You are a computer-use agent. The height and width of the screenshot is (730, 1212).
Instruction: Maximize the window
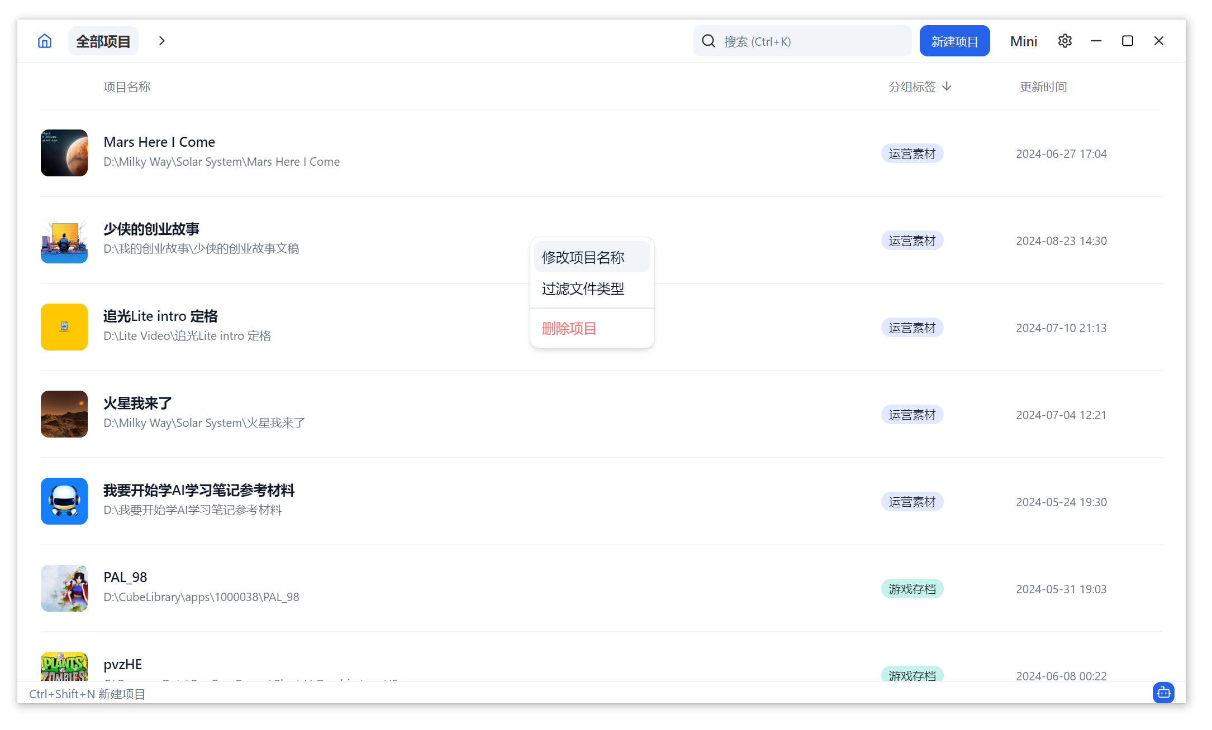click(x=1128, y=41)
